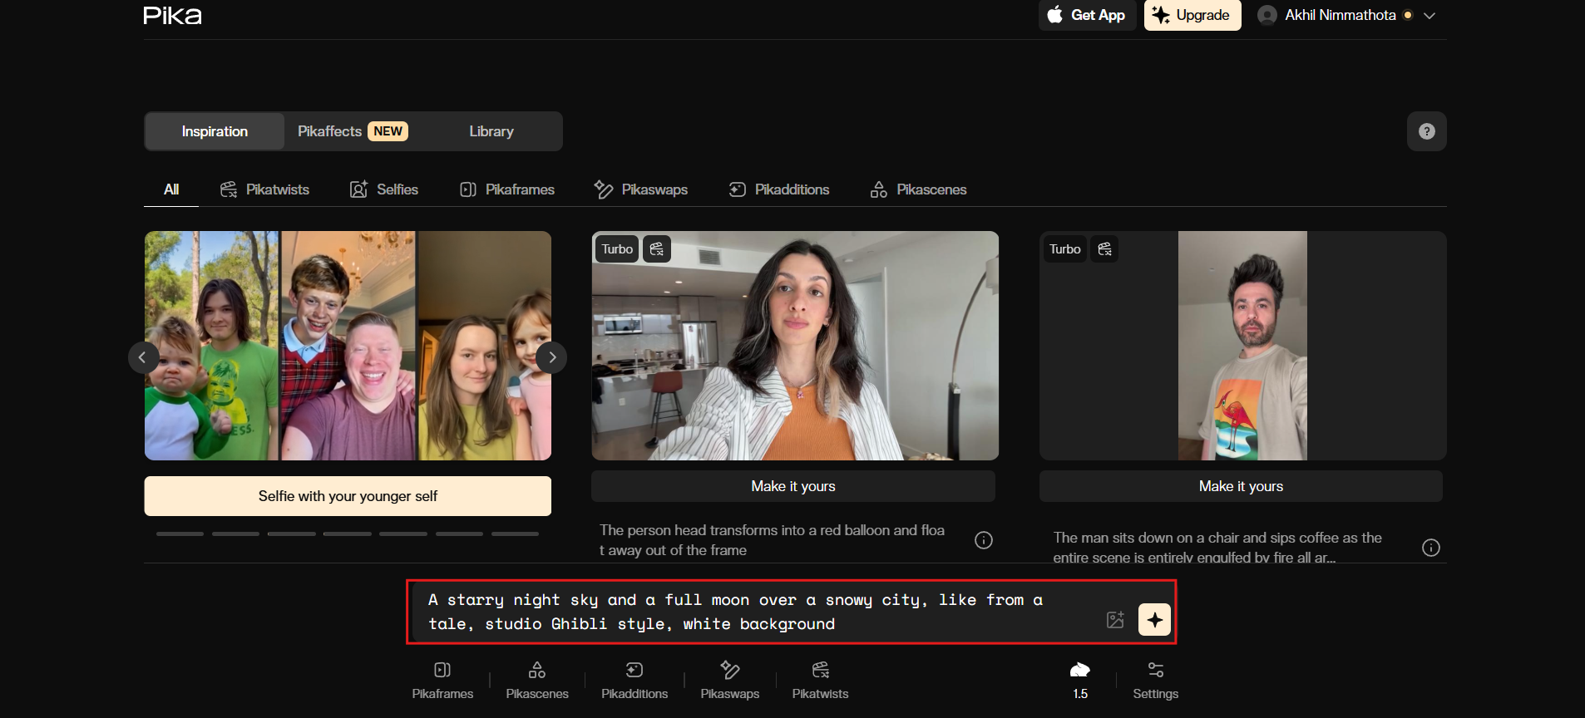
Task: Jump to fourth carousel indicator bar
Action: (348, 534)
